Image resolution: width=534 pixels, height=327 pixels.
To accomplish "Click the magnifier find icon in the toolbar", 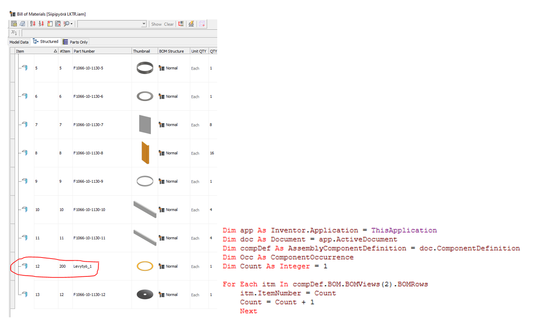I will pyautogui.click(x=66, y=24).
